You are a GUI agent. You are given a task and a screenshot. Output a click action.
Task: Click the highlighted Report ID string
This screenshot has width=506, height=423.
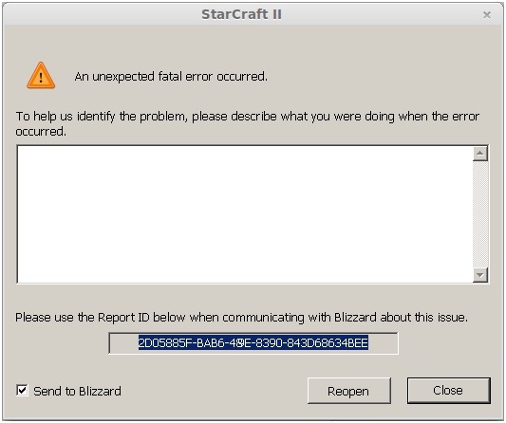[253, 343]
